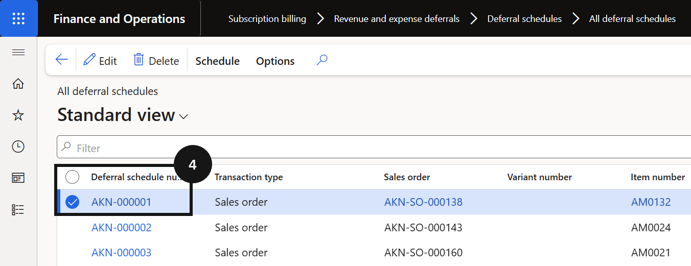The height and width of the screenshot is (266, 691).
Task: Click Transaction type column header
Action: pos(248,177)
